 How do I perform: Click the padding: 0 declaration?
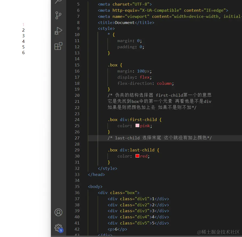131,47
